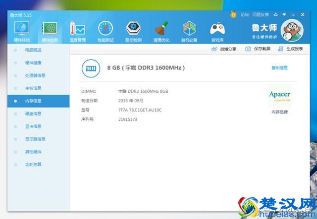Select 电脑概览 in the sidebar

click(39, 50)
